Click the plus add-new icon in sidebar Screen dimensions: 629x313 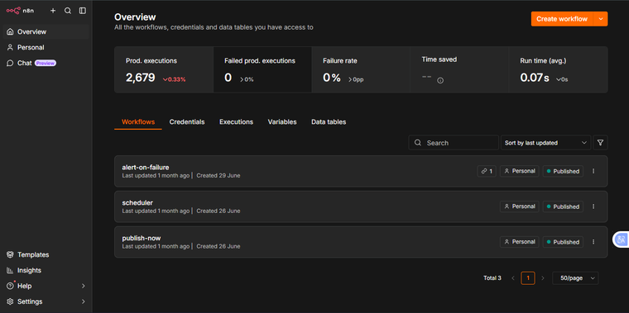[53, 11]
